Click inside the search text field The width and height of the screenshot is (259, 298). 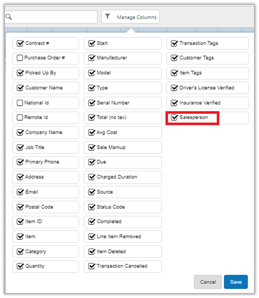point(53,17)
